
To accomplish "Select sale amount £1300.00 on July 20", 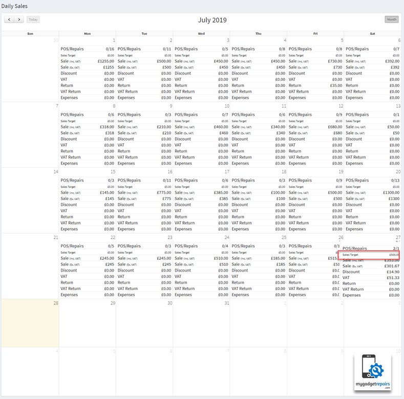I will pyautogui.click(x=391, y=192).
